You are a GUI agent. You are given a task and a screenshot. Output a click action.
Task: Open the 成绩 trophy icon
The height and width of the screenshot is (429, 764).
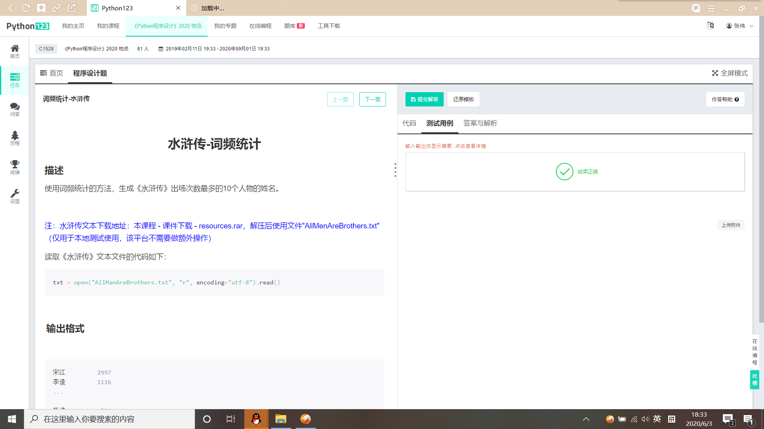point(15,167)
